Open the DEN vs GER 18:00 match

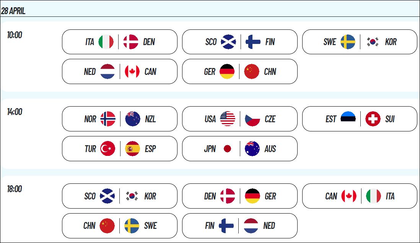(240, 196)
